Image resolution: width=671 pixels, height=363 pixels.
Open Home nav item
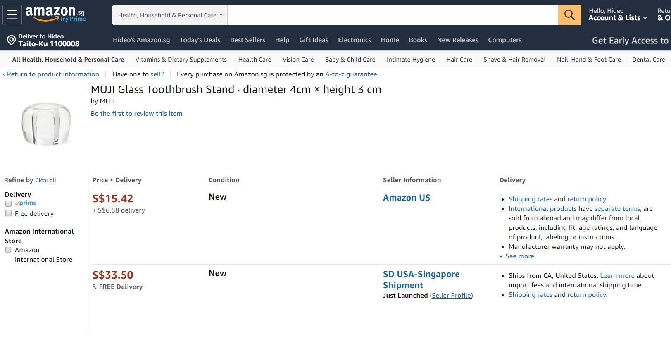tap(390, 40)
